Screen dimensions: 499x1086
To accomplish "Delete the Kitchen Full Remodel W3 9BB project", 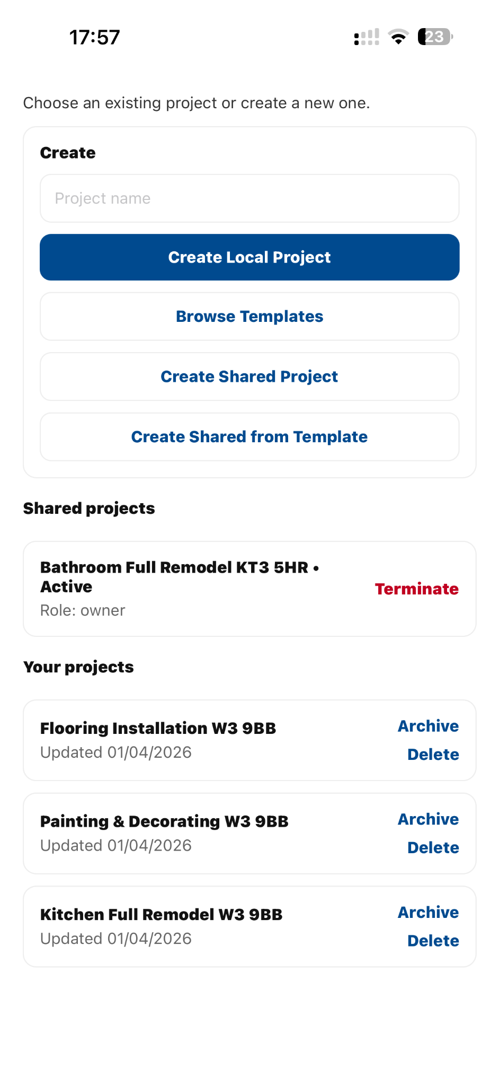I will pyautogui.click(x=433, y=940).
